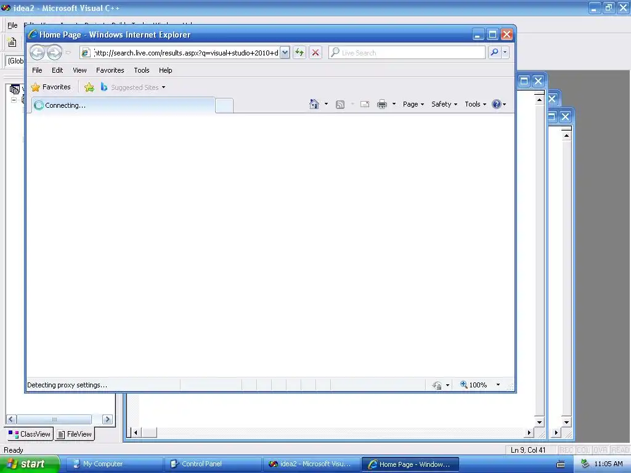Open the Safety command bar menu
The image size is (631, 473).
tap(444, 104)
